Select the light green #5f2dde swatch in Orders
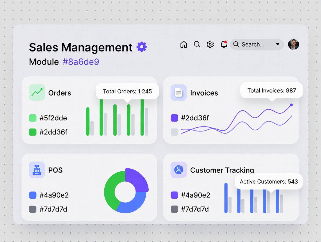Viewport: 321px width, 242px height. click(33, 118)
